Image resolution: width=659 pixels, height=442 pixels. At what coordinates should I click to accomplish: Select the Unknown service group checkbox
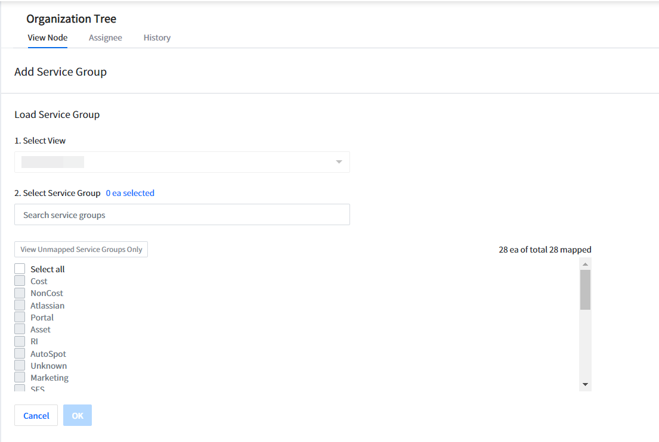pos(20,366)
